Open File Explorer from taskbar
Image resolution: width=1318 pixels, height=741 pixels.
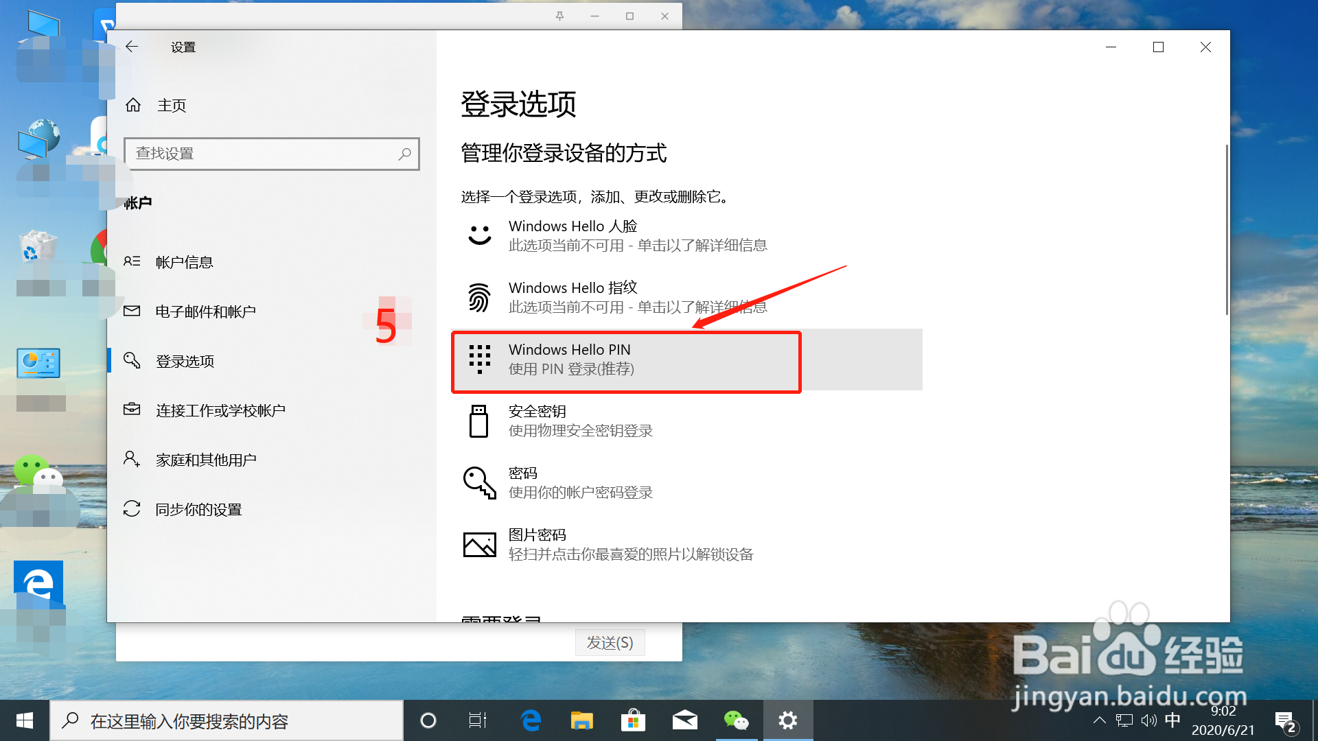coord(582,720)
